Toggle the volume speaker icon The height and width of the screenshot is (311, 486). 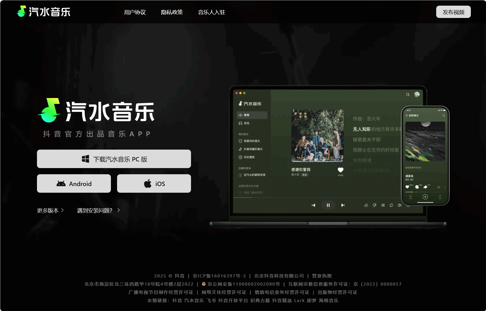point(399,205)
